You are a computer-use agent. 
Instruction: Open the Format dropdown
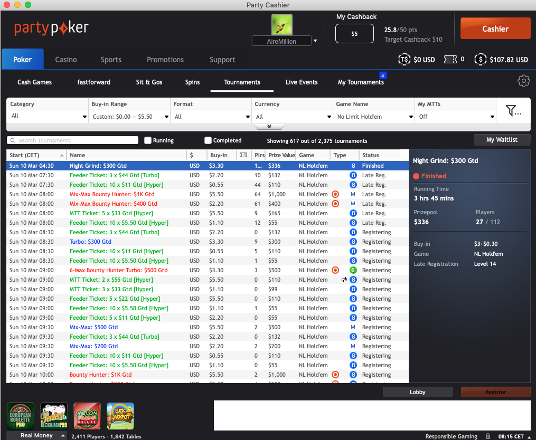212,117
